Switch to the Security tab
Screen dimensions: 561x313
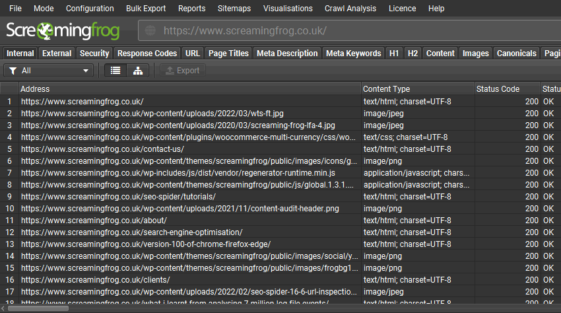[94, 53]
